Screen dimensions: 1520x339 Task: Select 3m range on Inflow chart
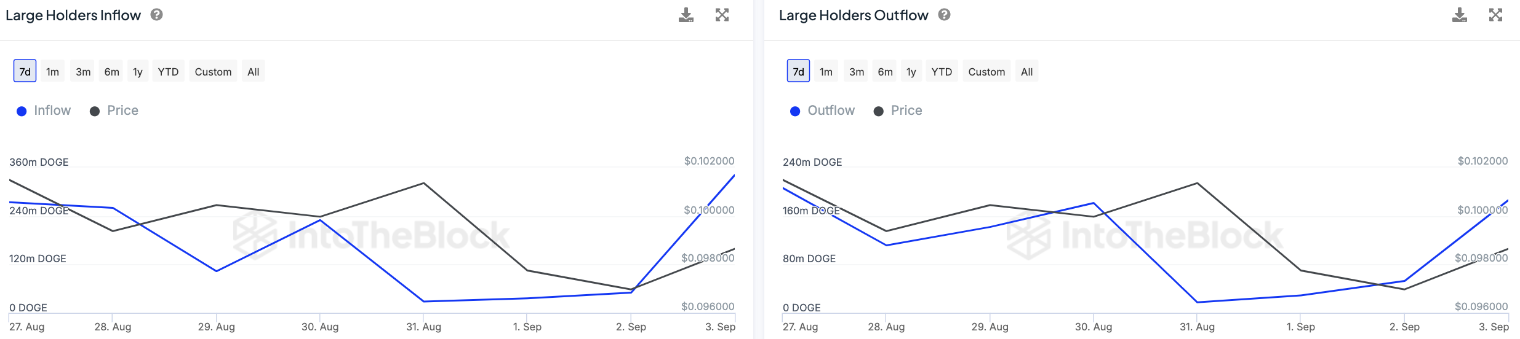[x=83, y=72]
